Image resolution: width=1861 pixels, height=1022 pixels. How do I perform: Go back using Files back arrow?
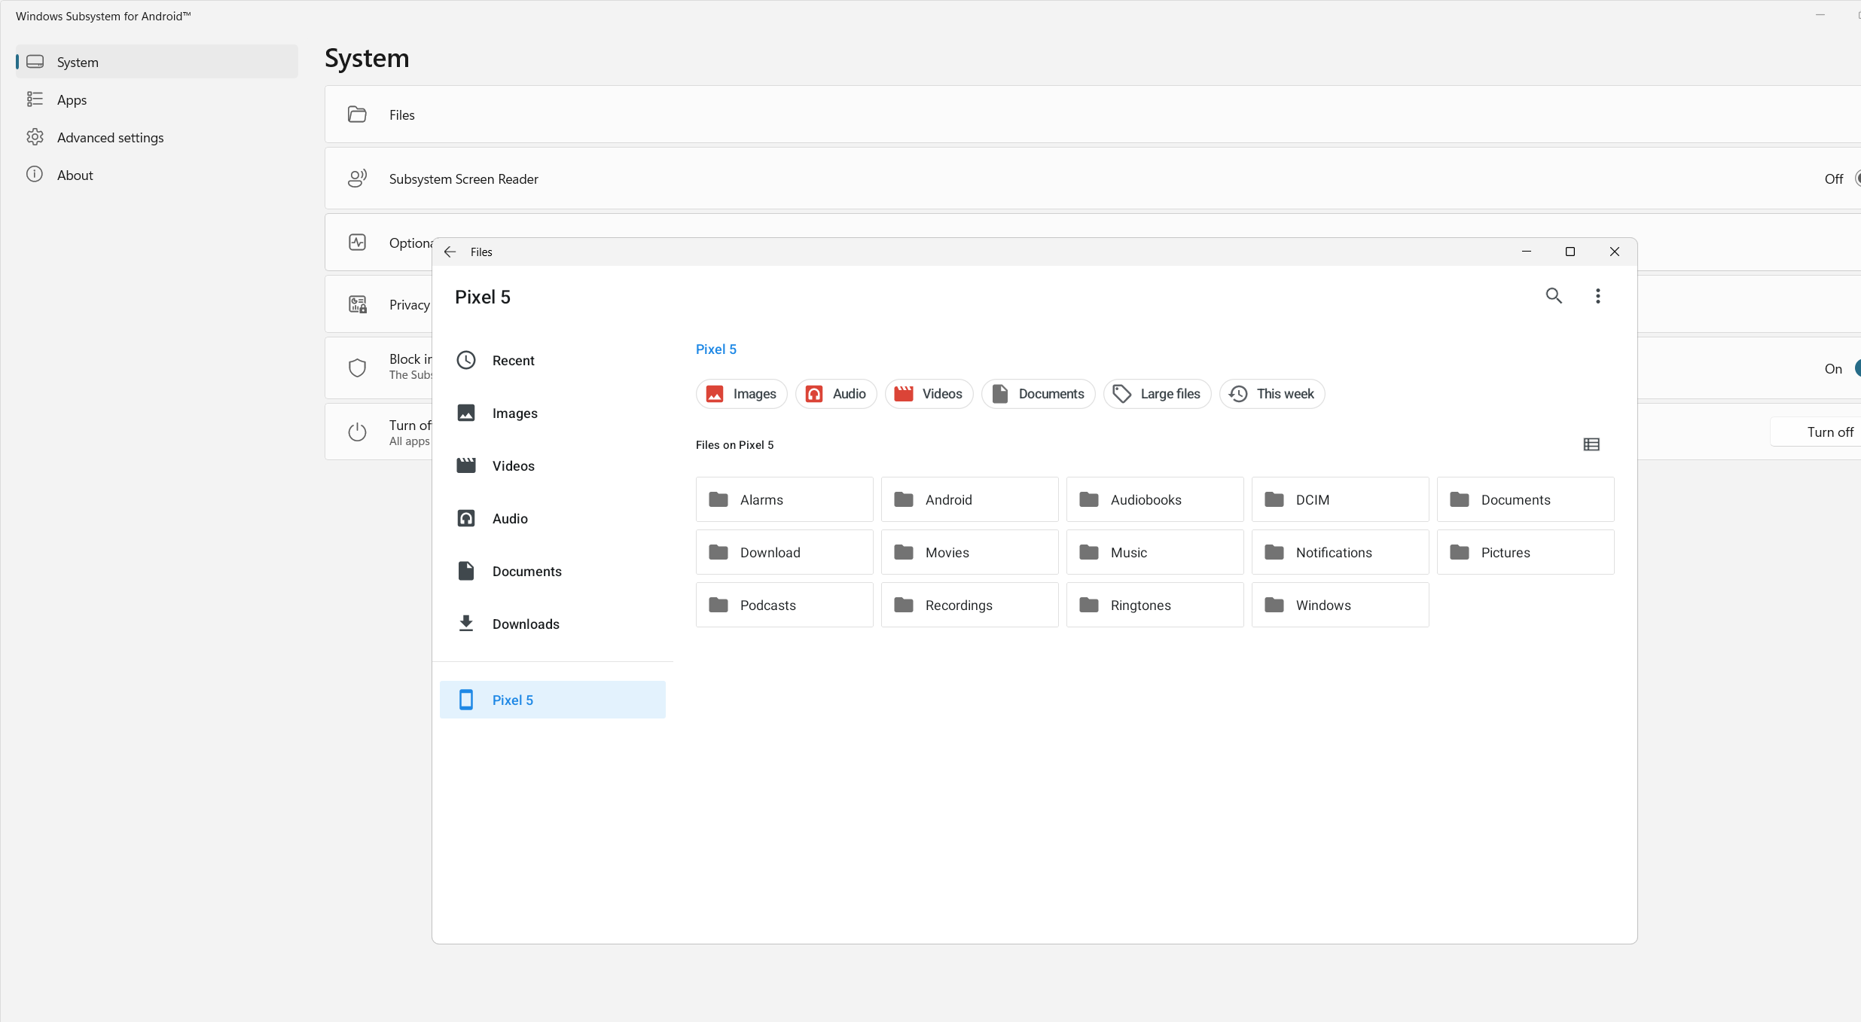pos(450,252)
